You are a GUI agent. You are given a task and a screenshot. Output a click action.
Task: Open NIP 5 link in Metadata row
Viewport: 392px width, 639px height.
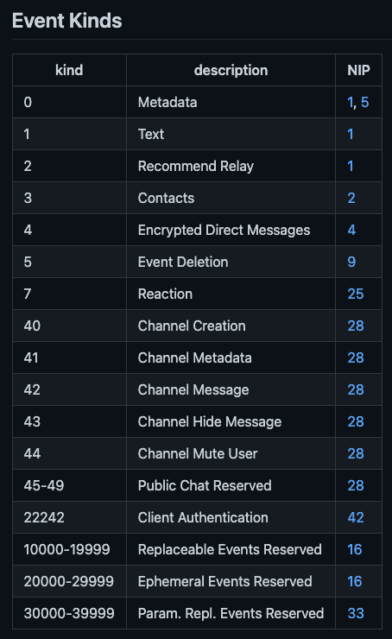pyautogui.click(x=364, y=102)
